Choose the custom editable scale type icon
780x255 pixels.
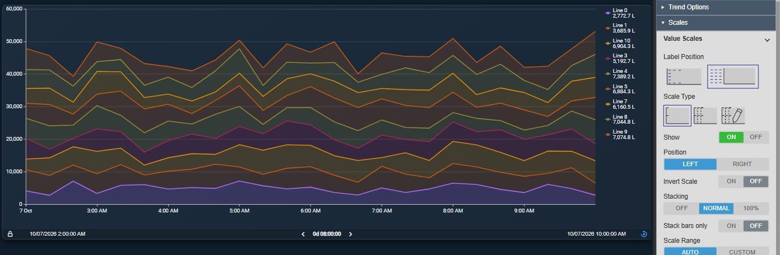[733, 115]
